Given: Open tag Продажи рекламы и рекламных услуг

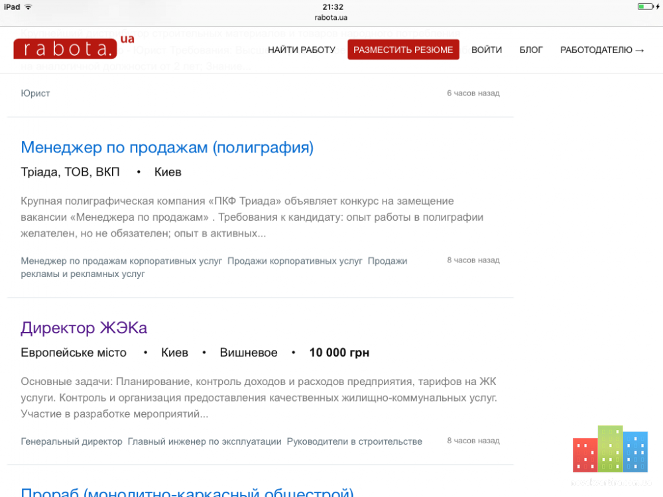Looking at the screenshot, I should (x=214, y=268).
